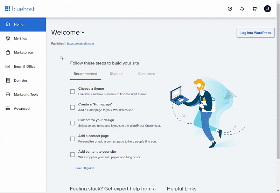Image resolution: width=280 pixels, height=193 pixels.
Task: Open the shopping cart icon
Action: tap(254, 9)
